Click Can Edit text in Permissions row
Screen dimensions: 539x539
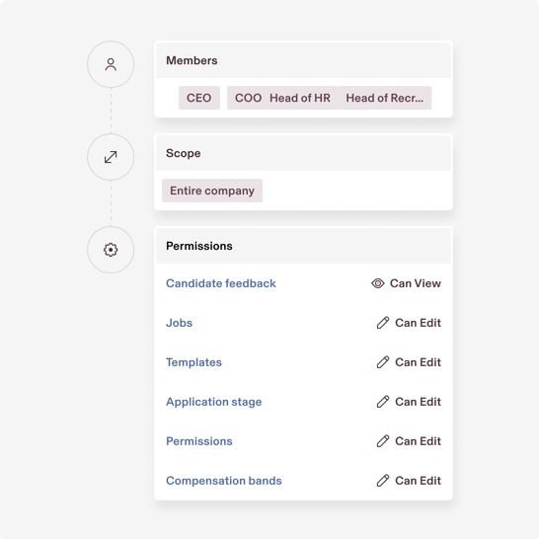coord(418,441)
